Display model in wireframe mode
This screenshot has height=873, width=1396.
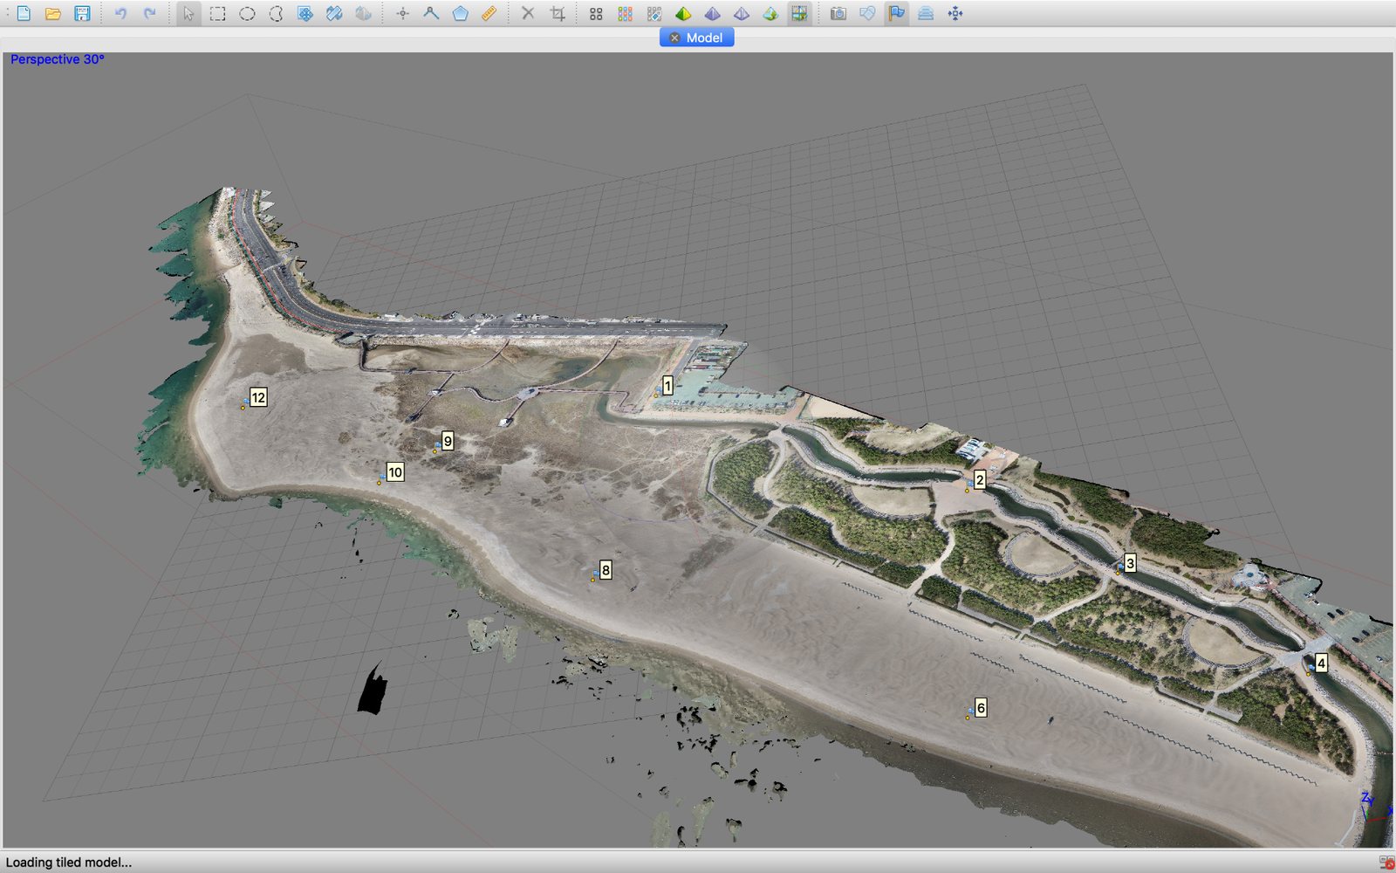point(742,13)
